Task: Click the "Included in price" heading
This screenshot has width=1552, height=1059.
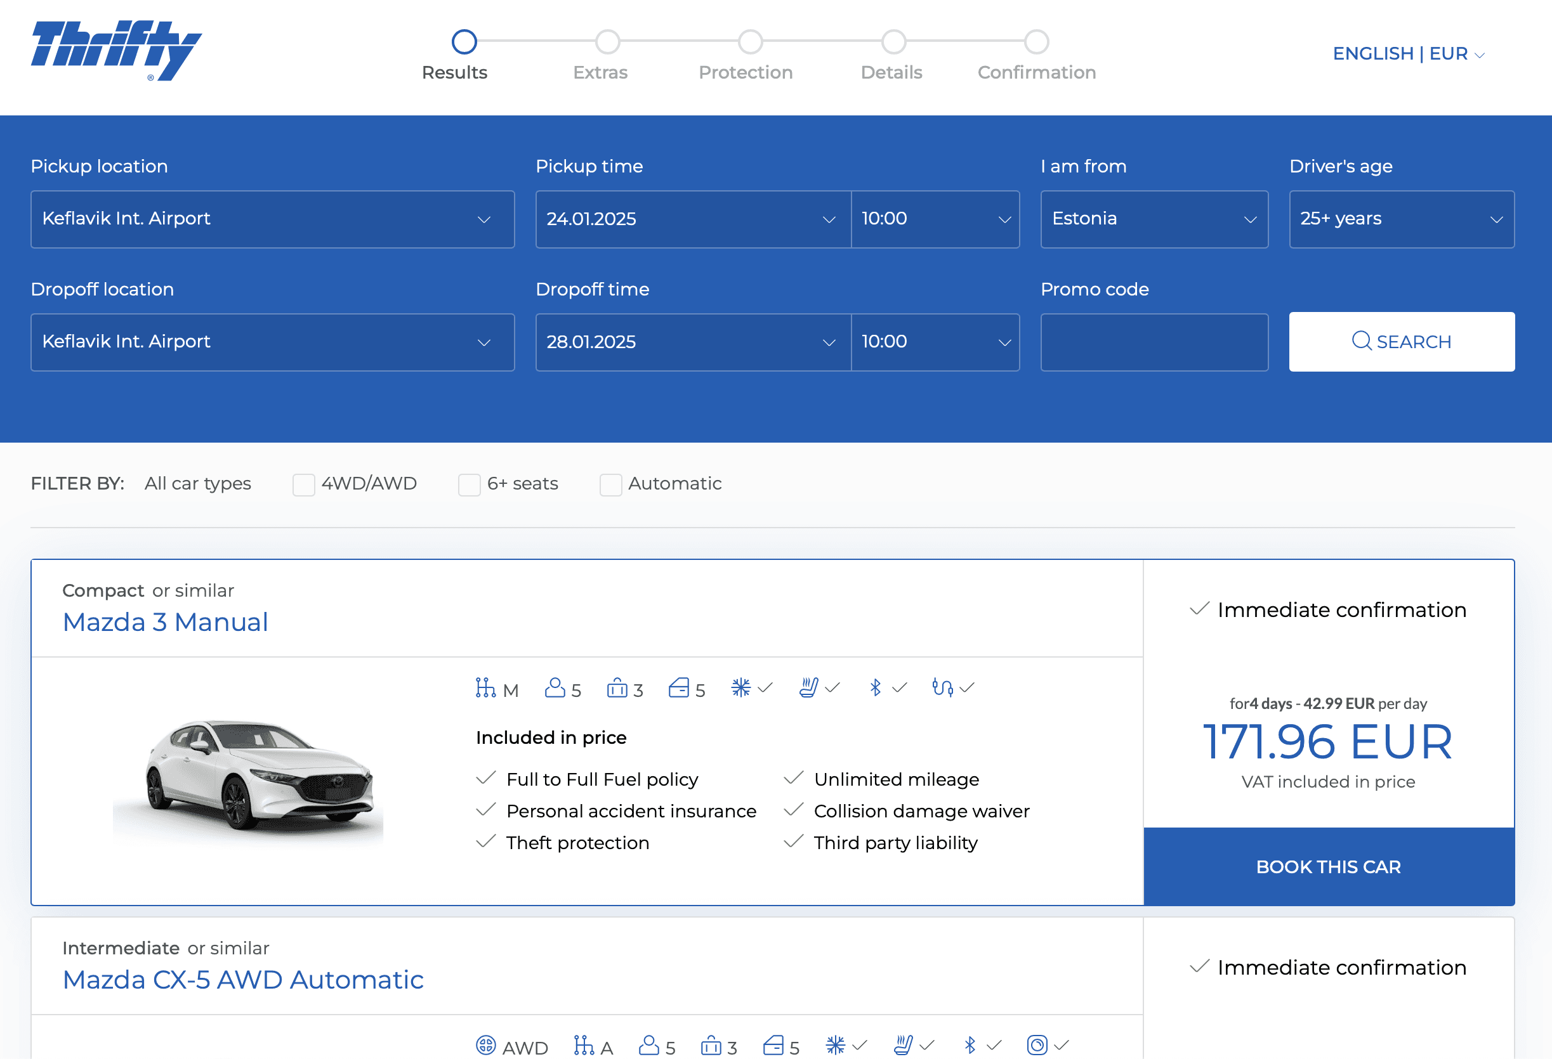Action: [x=551, y=737]
